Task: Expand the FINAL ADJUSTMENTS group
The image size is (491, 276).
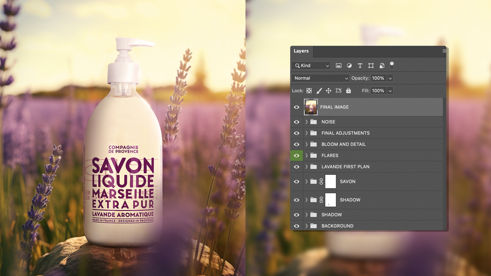Action: tap(306, 133)
